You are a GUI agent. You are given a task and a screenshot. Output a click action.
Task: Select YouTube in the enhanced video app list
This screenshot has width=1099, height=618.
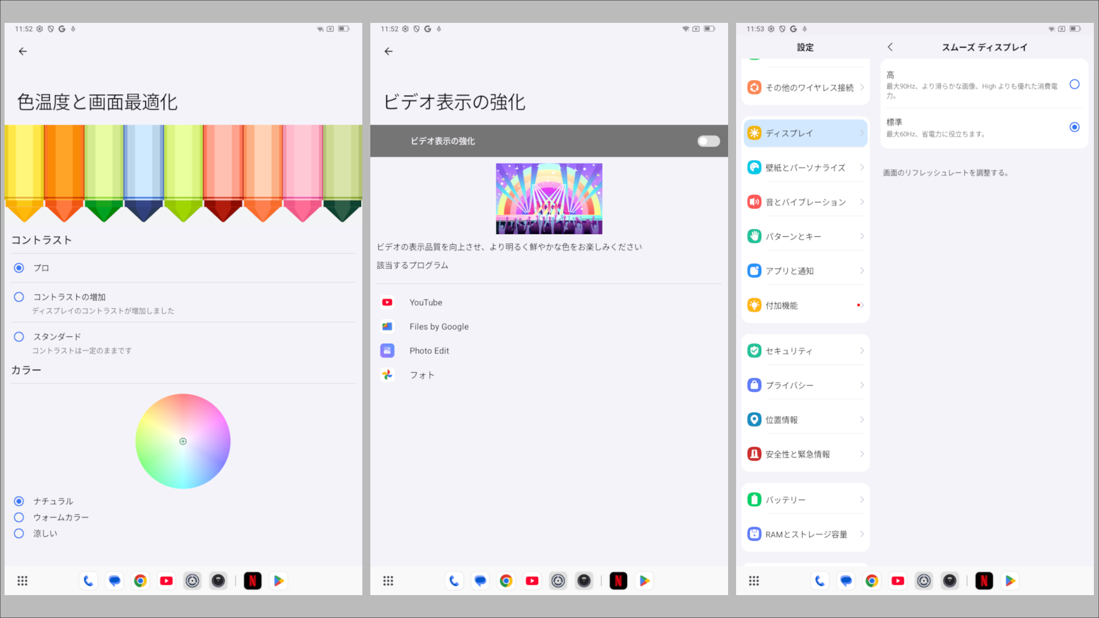(425, 302)
